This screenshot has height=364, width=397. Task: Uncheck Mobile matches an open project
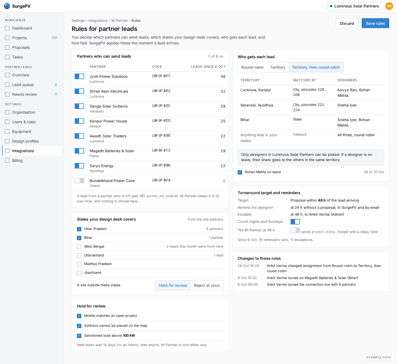(79, 316)
